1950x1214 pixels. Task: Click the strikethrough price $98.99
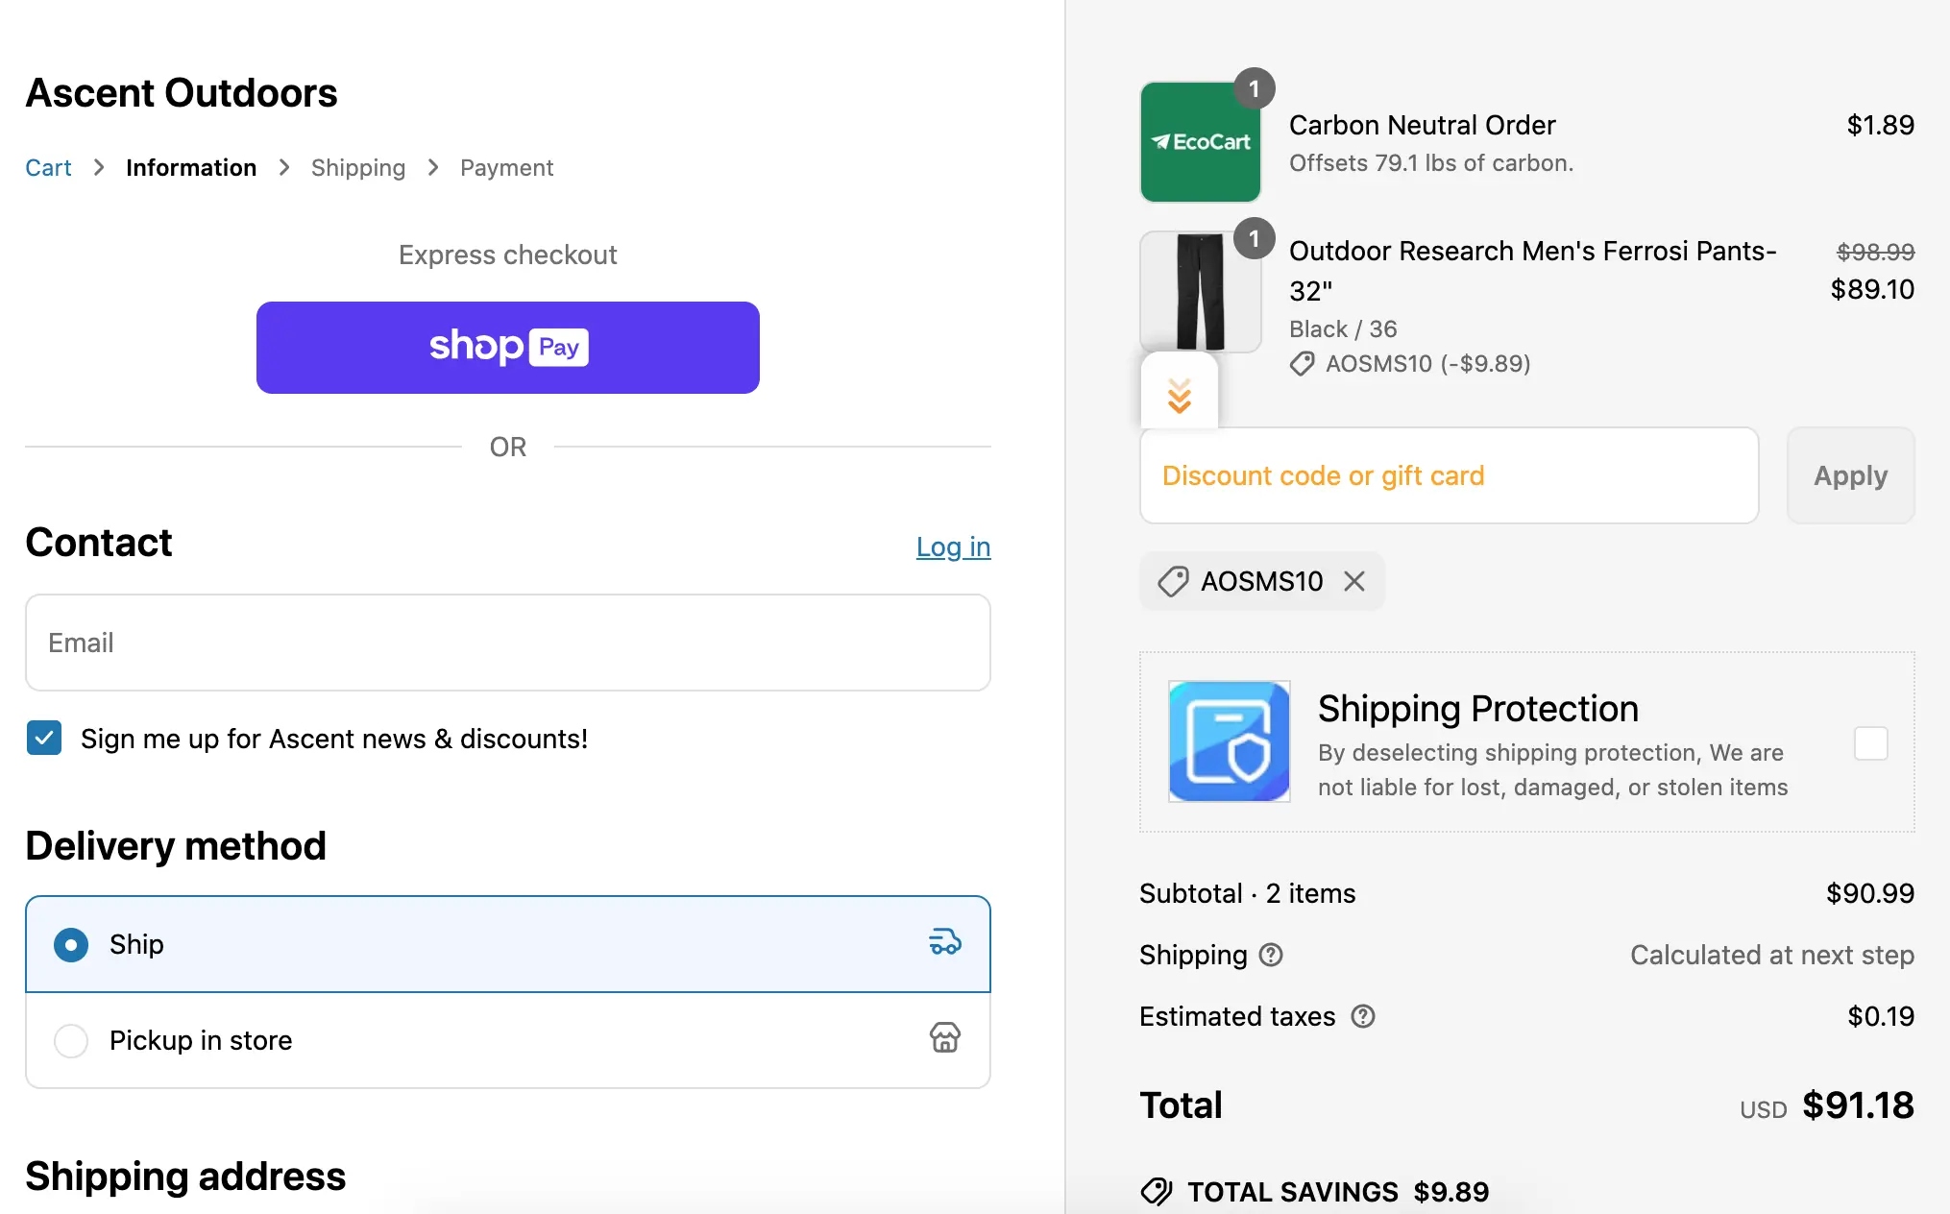(1875, 252)
